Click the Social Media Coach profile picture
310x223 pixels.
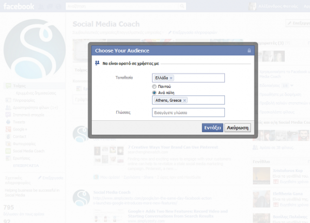coord(35,49)
